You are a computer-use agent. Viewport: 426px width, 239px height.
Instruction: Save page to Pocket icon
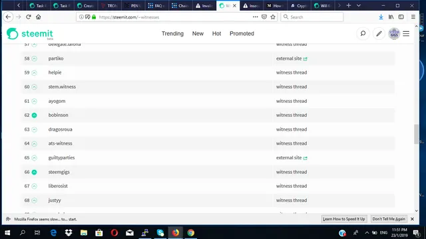coord(264,17)
